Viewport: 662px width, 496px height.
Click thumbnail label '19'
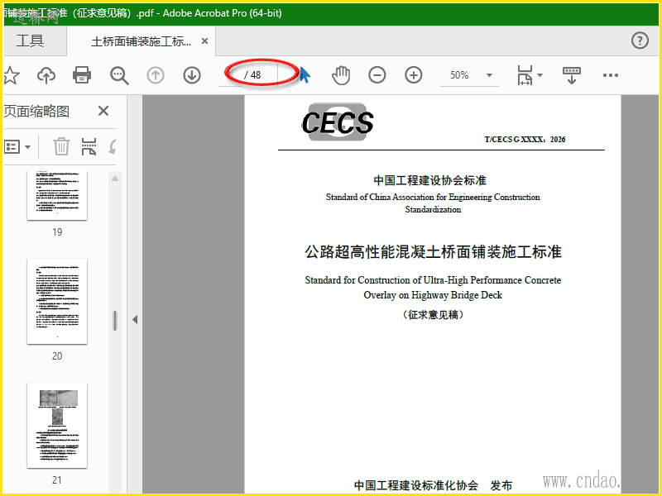point(57,232)
